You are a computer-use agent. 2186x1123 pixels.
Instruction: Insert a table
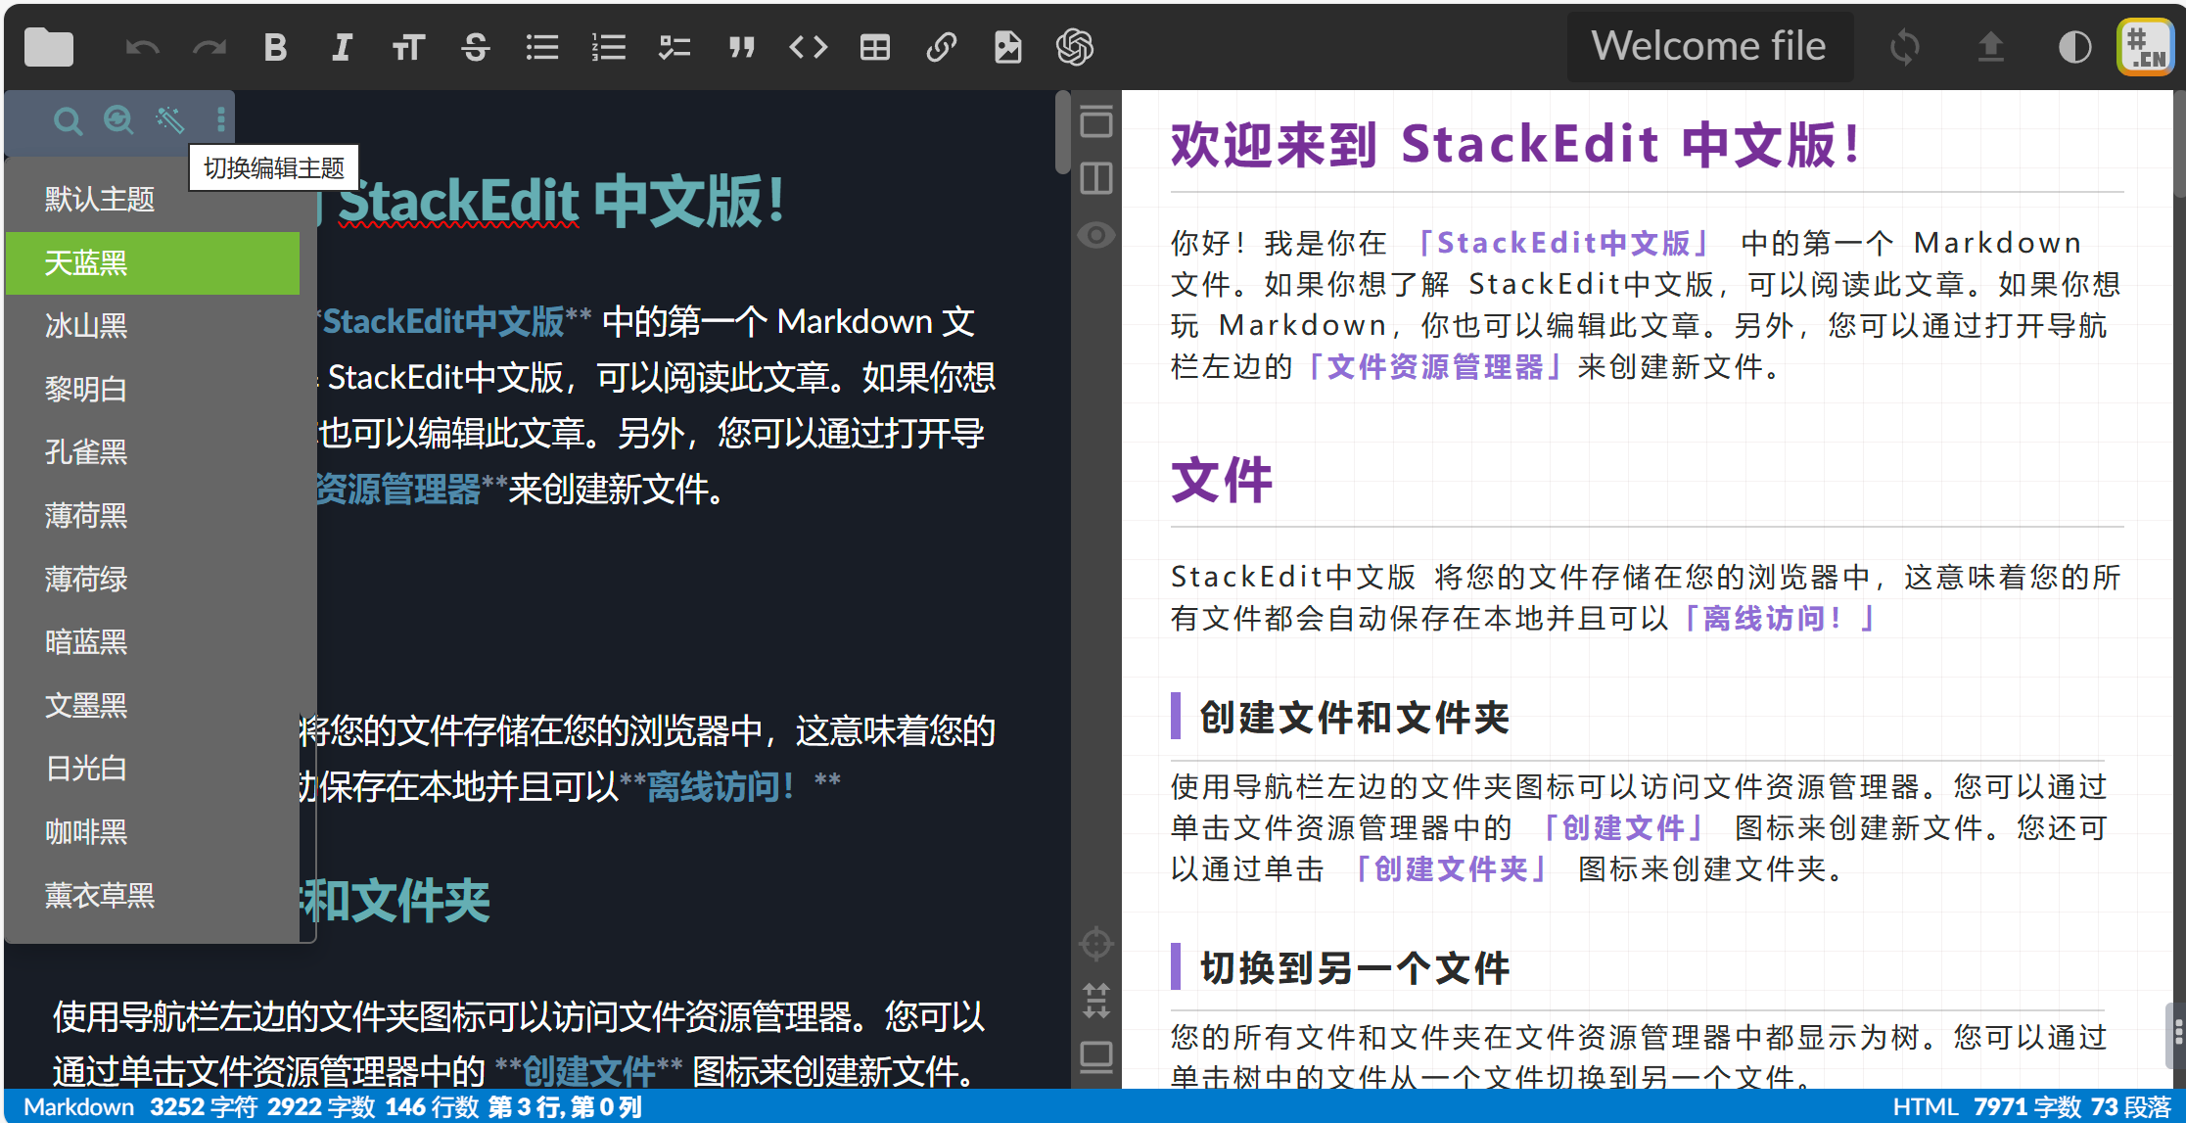(874, 46)
